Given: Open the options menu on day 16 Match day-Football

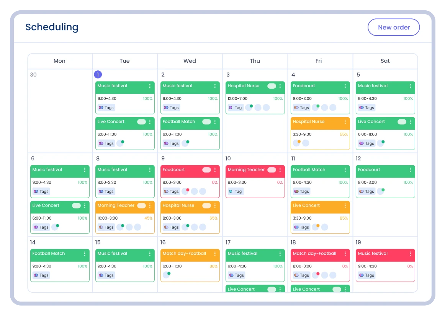Looking at the screenshot, I should click(215, 254).
